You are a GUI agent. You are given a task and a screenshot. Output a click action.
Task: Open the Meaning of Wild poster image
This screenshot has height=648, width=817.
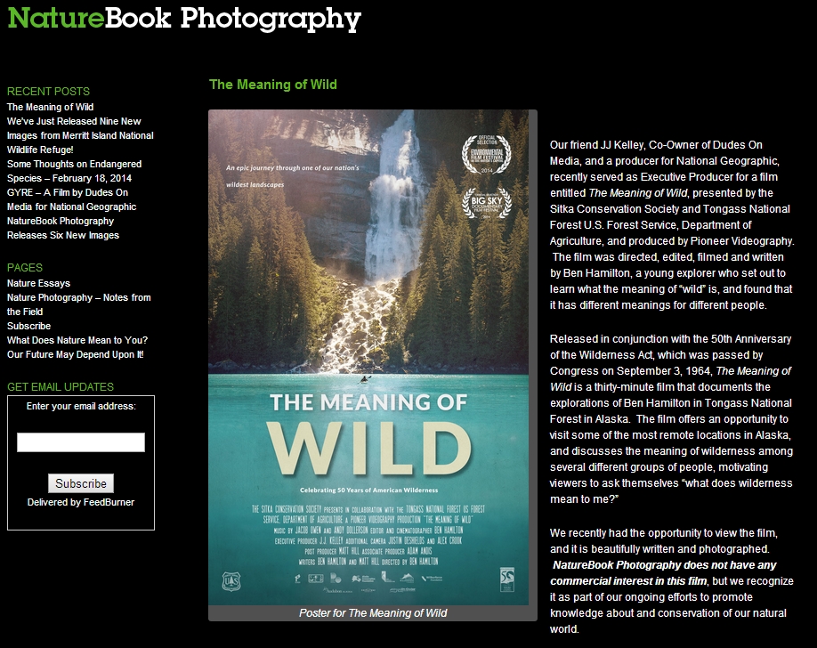[368, 357]
